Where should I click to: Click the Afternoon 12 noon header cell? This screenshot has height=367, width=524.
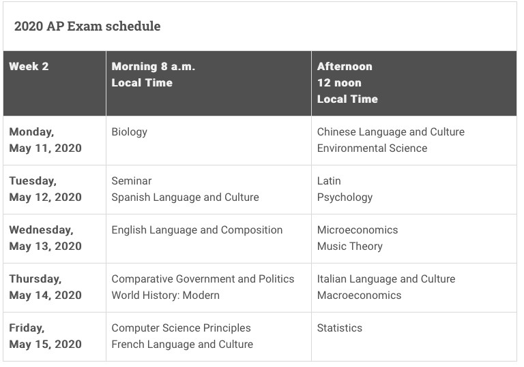(414, 83)
